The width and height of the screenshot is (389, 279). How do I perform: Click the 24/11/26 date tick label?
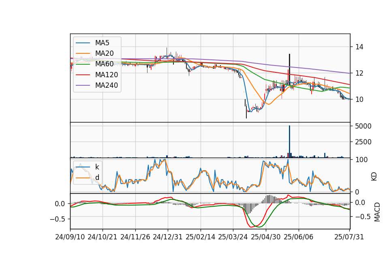point(135,237)
